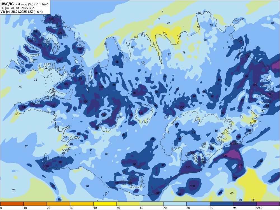Screen dimensions: 280x210
Task: Pick the lightest blue 70–80 legend swatch
Action: click(175, 204)
